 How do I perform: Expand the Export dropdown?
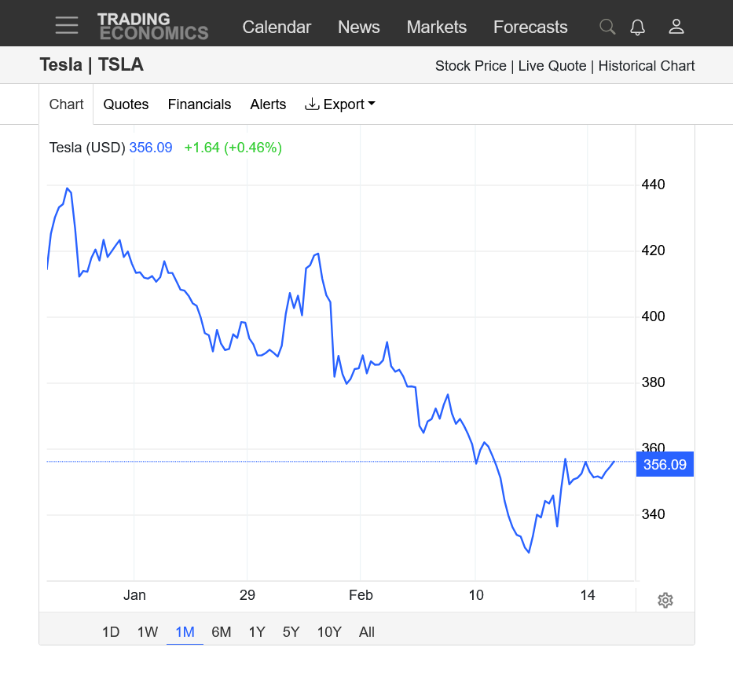tap(340, 104)
